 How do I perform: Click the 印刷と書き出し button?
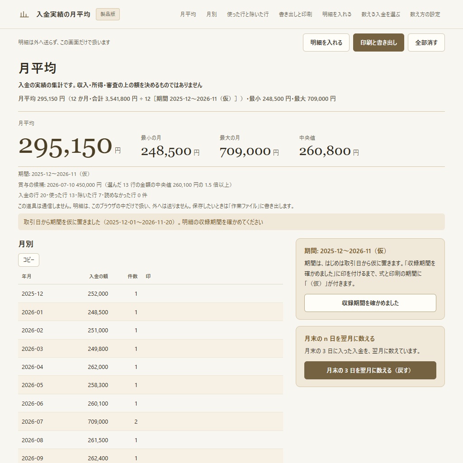pos(378,43)
